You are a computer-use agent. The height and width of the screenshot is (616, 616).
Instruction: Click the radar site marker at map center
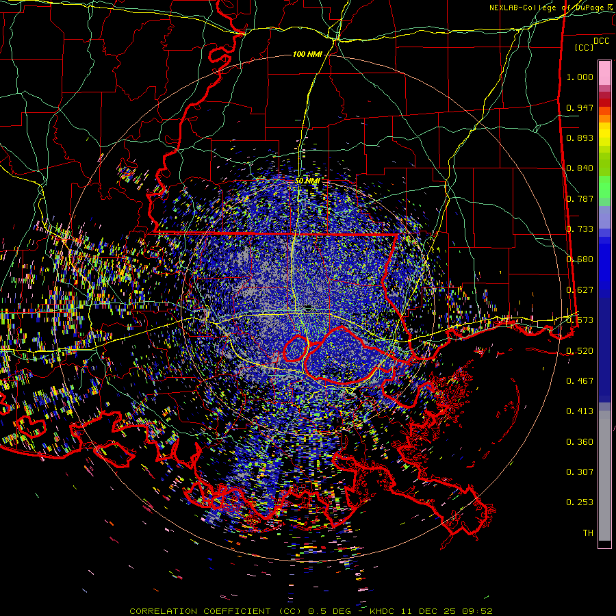[309, 307]
